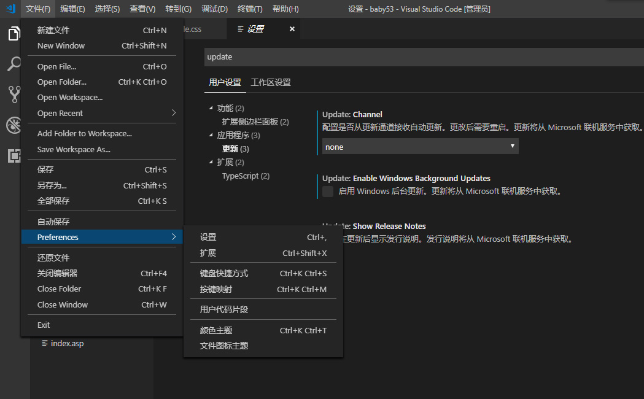
Task: Open the 文件(F) menu
Action: click(38, 9)
